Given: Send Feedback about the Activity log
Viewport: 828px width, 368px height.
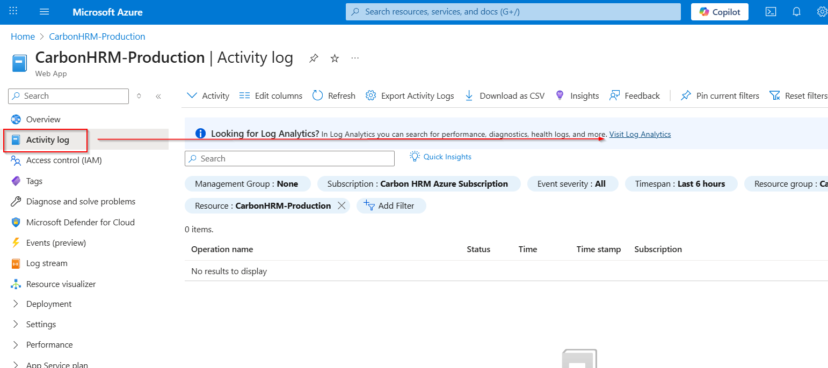Looking at the screenshot, I should (x=635, y=95).
